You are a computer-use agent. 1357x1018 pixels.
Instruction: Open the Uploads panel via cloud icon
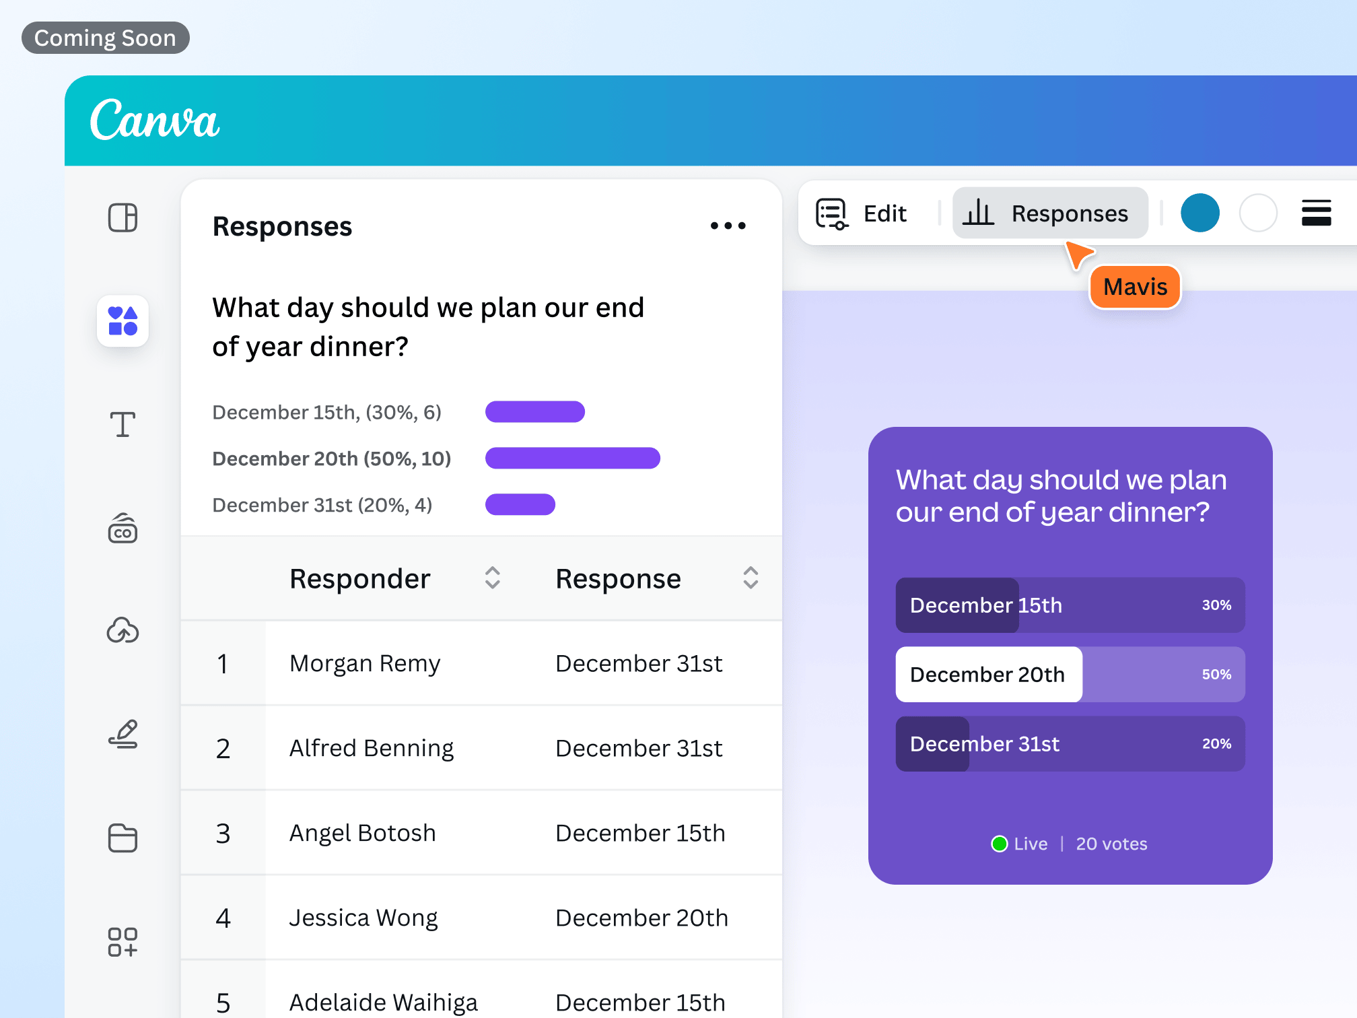[123, 632]
